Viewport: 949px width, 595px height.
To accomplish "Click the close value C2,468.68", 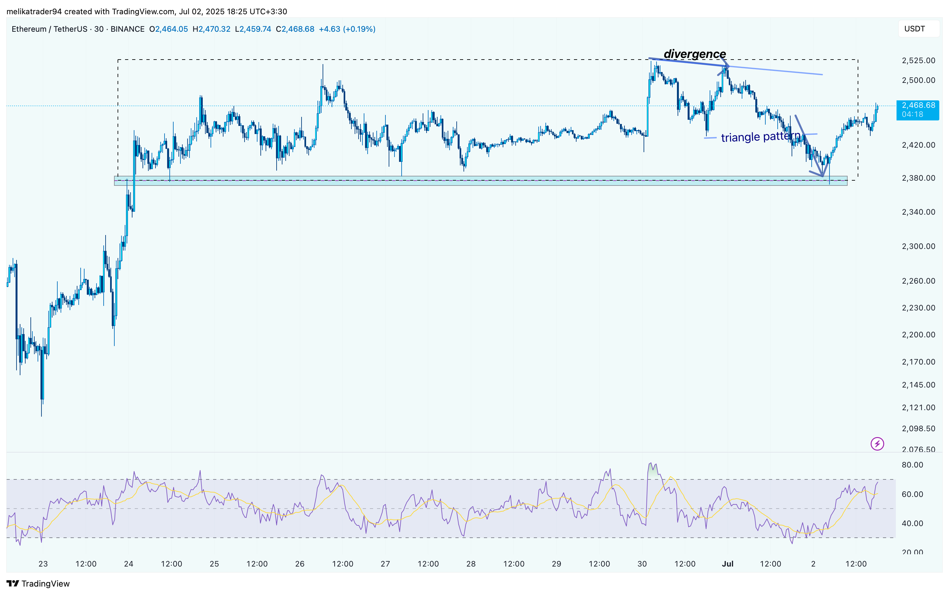I will 295,29.
